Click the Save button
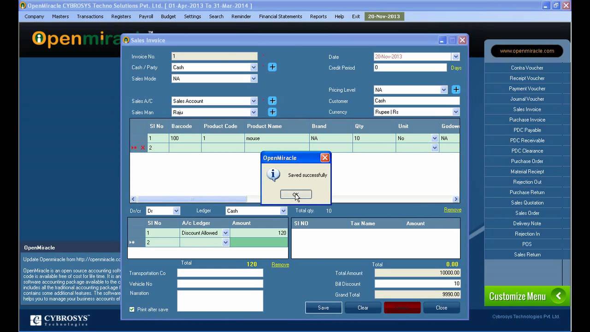590x332 pixels. pyautogui.click(x=324, y=308)
